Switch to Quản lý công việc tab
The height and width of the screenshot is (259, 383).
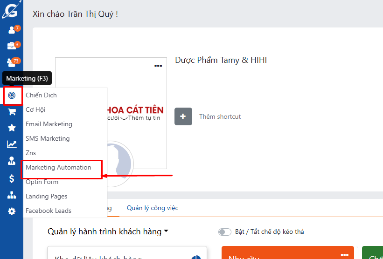(x=152, y=208)
